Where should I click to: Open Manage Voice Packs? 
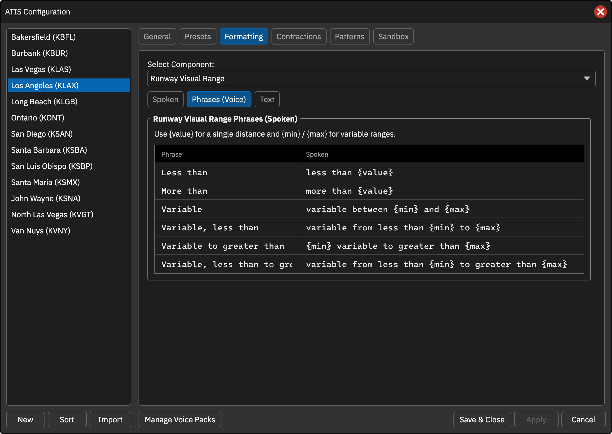coord(180,420)
